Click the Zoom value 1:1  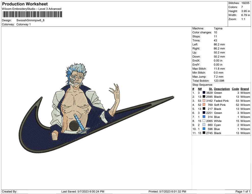pyautogui.click(x=243, y=19)
